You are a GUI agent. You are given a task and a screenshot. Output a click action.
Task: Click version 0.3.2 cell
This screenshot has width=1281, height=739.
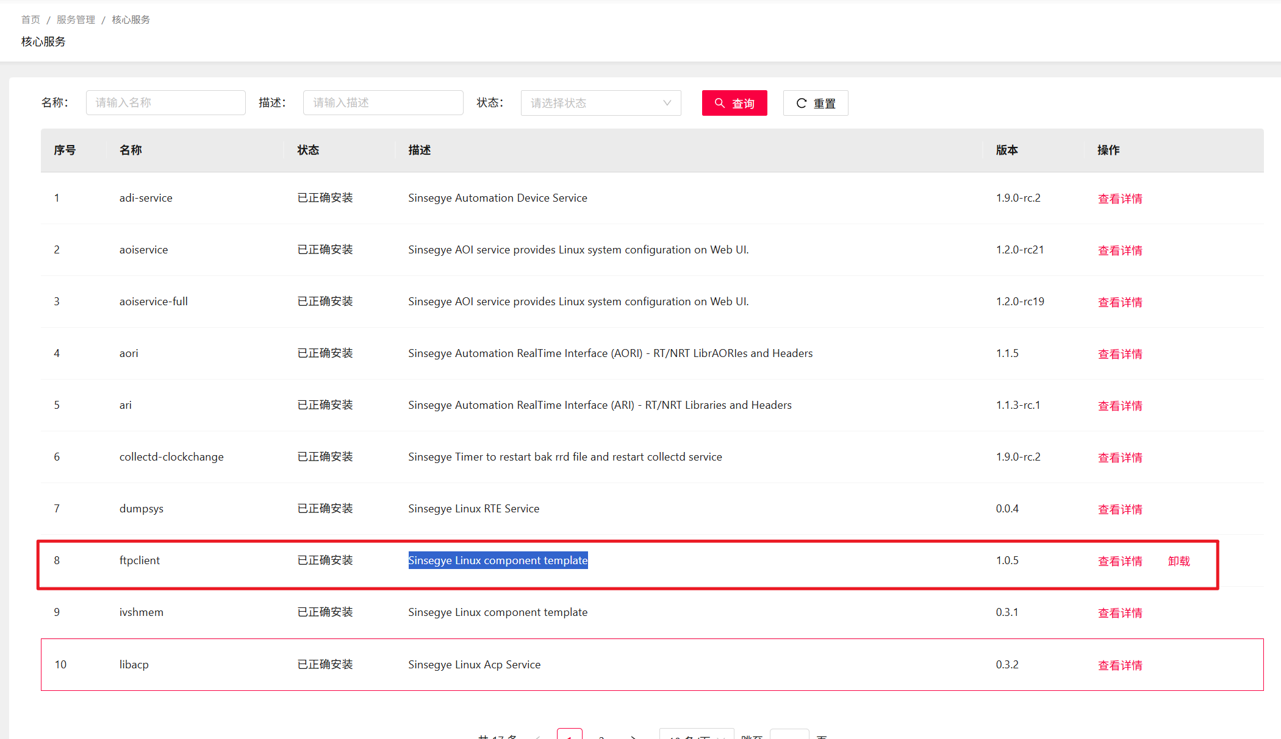(1007, 665)
